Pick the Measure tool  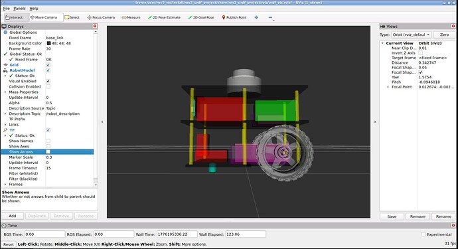[x=131, y=17]
